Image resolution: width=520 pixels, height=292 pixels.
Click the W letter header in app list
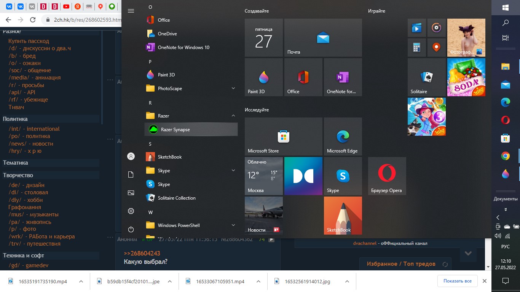(150, 212)
